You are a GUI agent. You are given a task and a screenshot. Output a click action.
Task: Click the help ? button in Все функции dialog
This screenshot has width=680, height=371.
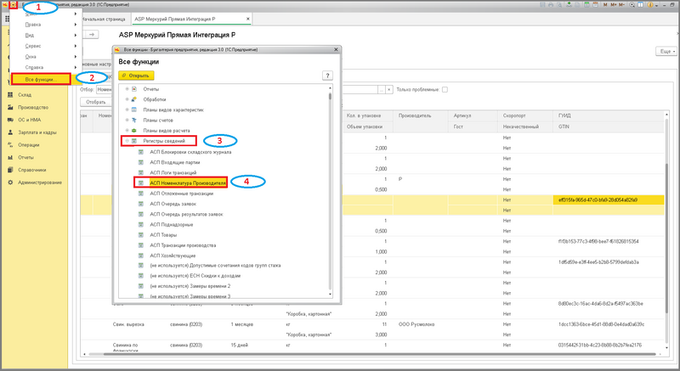click(x=327, y=76)
